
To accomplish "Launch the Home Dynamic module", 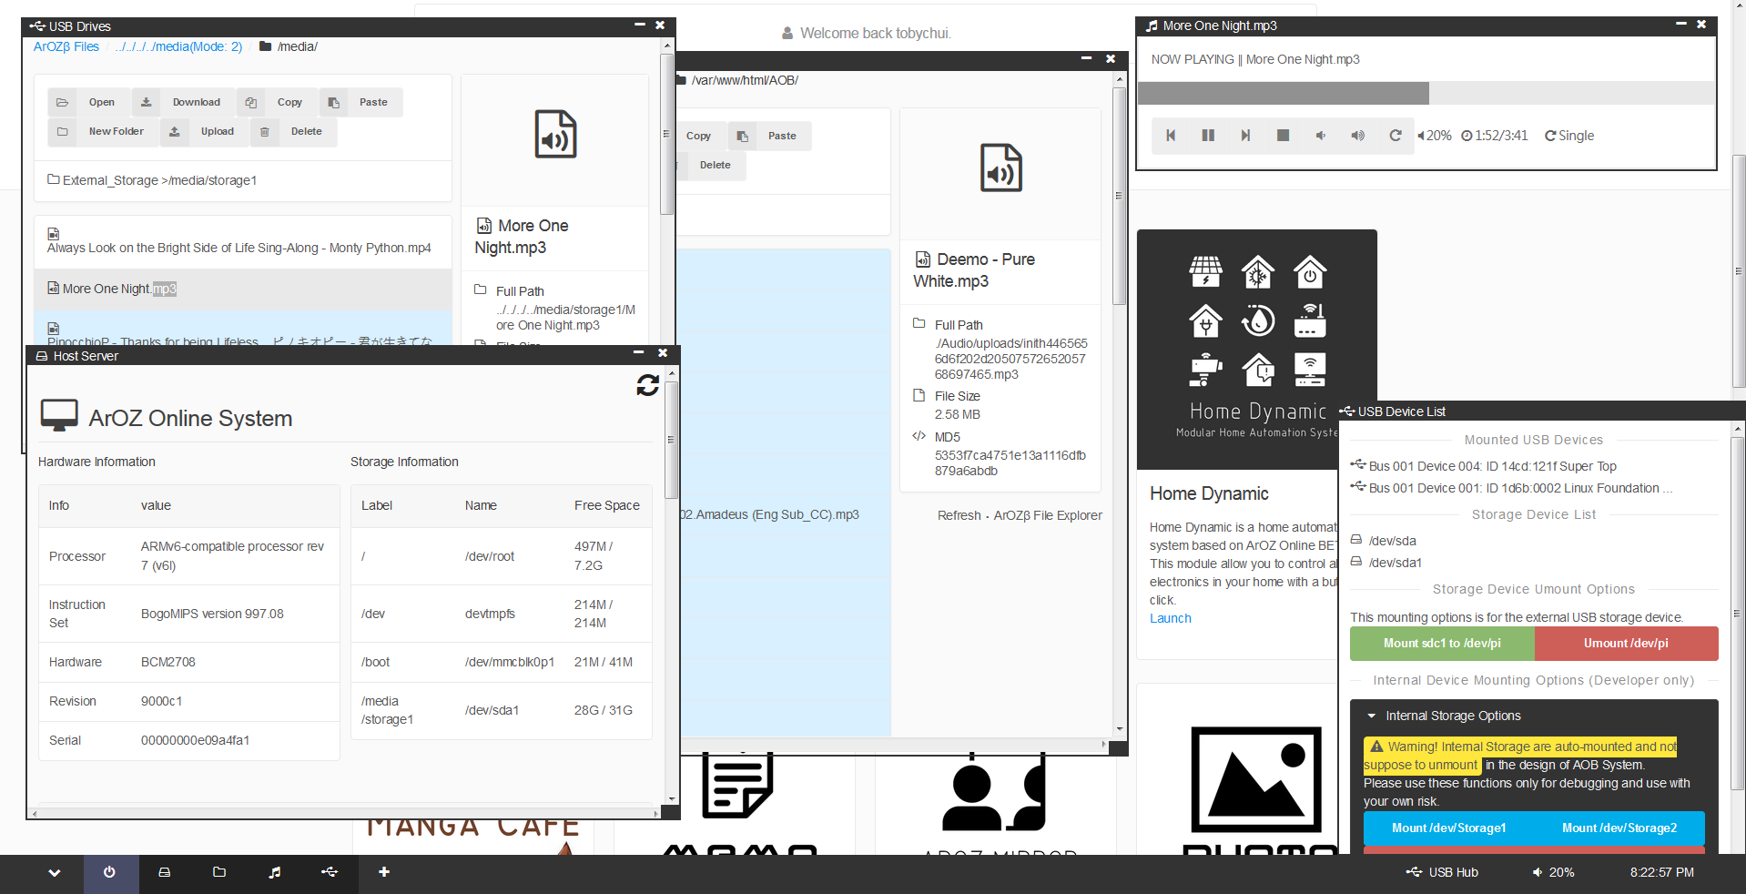I will [1170, 618].
